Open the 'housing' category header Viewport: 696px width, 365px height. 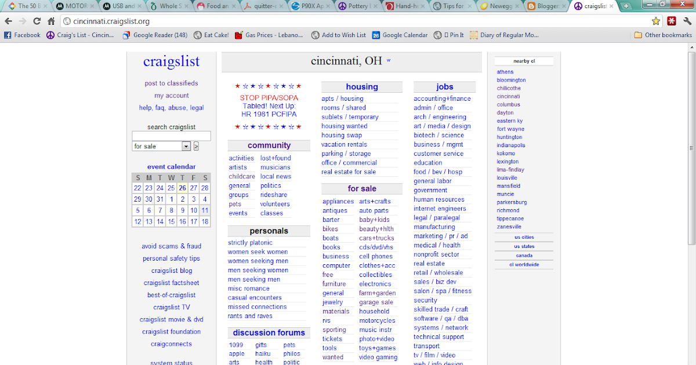click(x=362, y=87)
